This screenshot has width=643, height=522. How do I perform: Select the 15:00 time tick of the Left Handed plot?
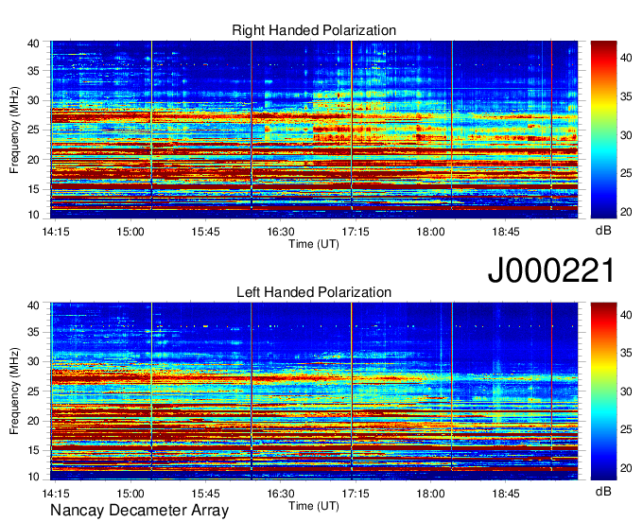point(130,494)
